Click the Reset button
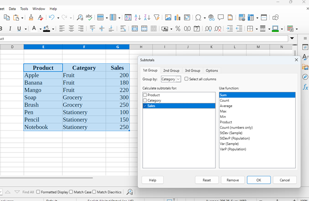Screen dimensions: 309x201 pos(206,180)
